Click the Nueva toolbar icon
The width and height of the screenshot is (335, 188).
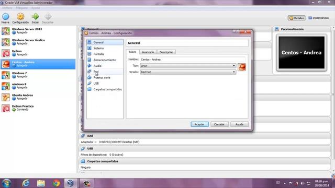[x=6, y=17]
